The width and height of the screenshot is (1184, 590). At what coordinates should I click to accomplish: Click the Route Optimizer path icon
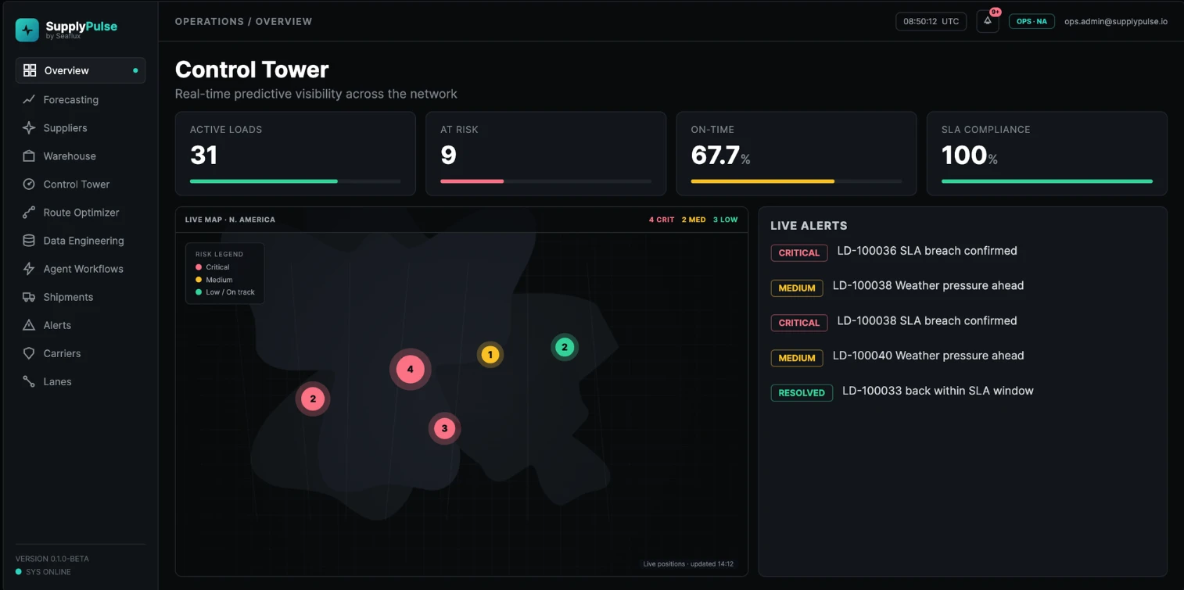click(29, 213)
